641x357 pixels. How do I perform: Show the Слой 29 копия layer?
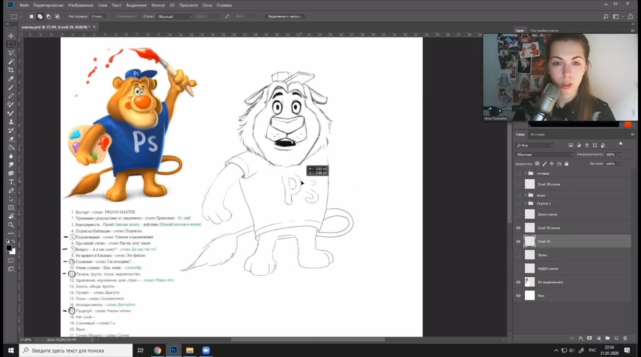point(518,184)
